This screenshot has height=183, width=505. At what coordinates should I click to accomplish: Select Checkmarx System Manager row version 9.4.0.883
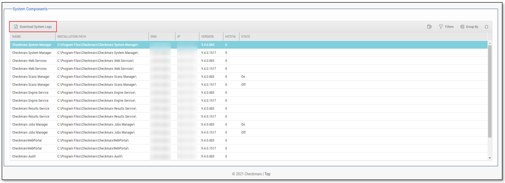pyautogui.click(x=249, y=45)
